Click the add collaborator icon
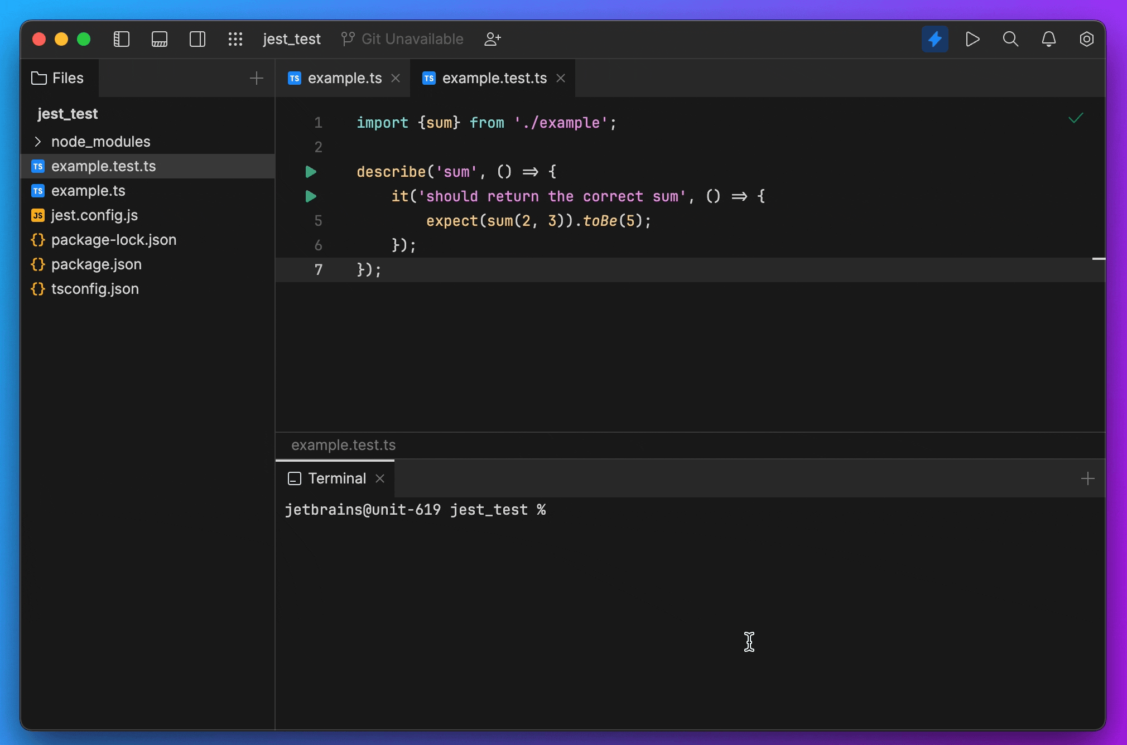This screenshot has width=1127, height=745. tap(493, 39)
